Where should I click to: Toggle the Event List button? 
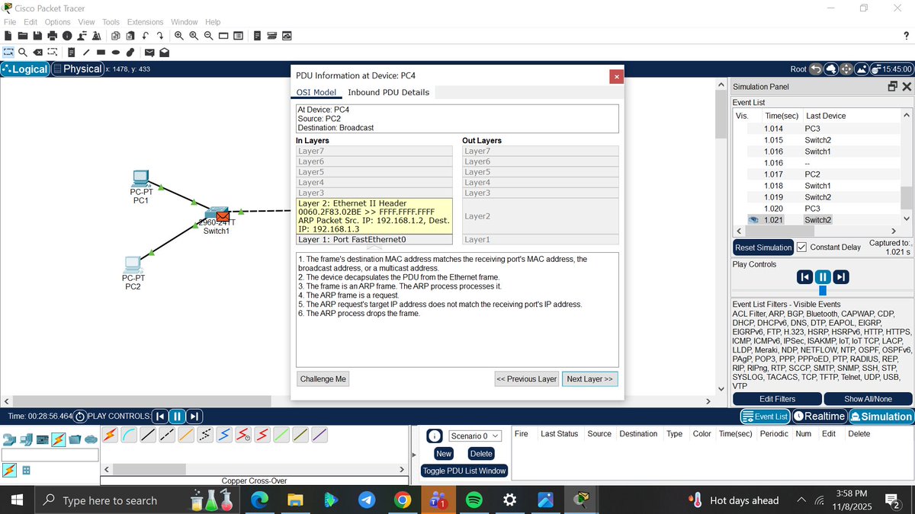[765, 417]
